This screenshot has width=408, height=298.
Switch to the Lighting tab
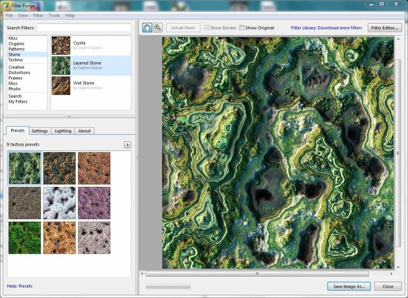(63, 131)
